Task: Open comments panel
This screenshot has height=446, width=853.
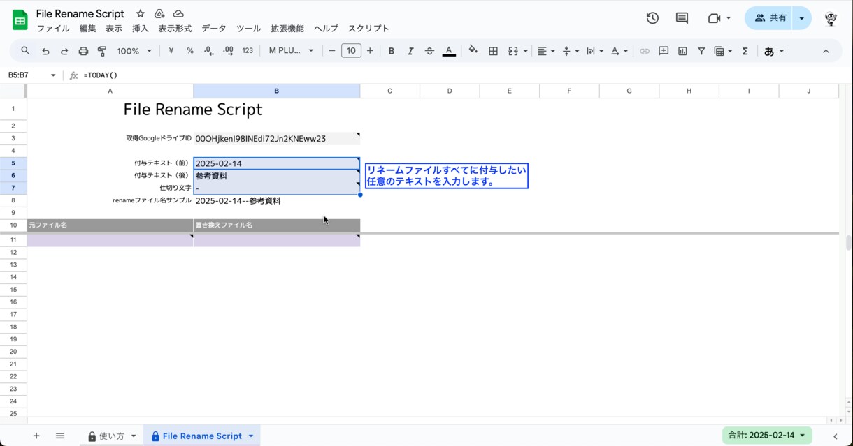Action: pos(682,18)
